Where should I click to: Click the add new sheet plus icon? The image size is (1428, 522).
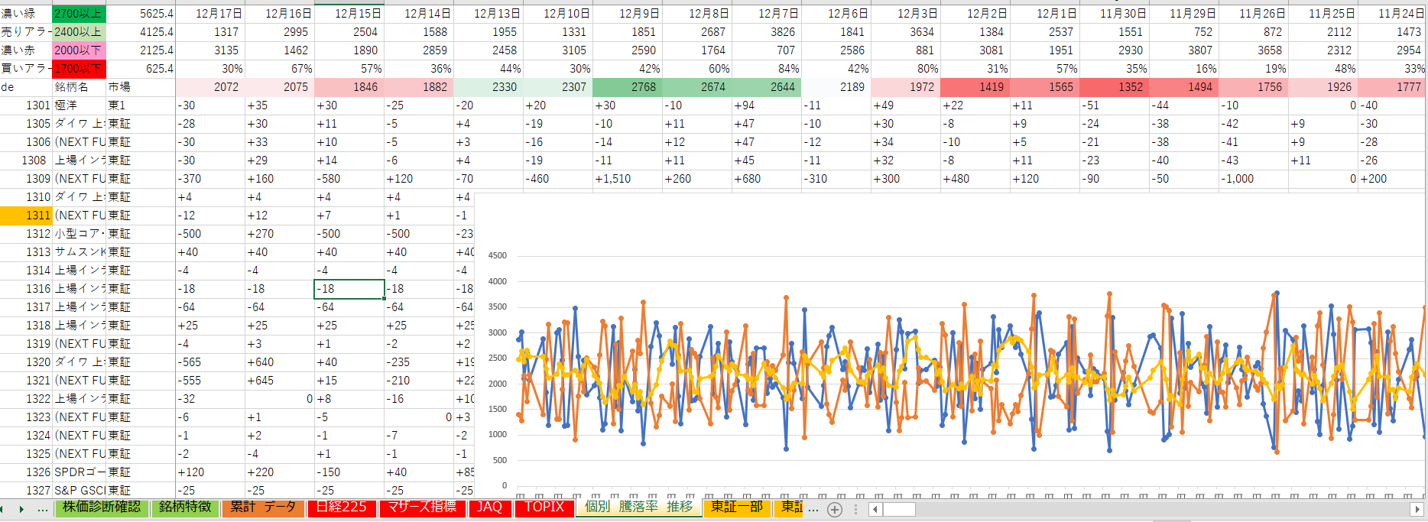coord(835,509)
